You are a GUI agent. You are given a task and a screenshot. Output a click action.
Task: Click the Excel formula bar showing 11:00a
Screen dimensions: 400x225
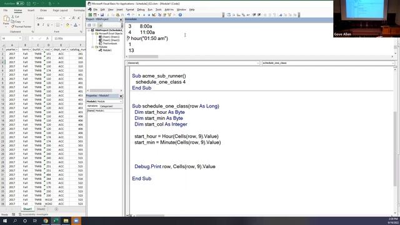click(x=69, y=38)
